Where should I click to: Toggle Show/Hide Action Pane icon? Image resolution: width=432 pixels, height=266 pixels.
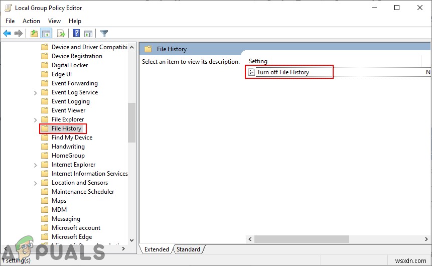(88, 34)
